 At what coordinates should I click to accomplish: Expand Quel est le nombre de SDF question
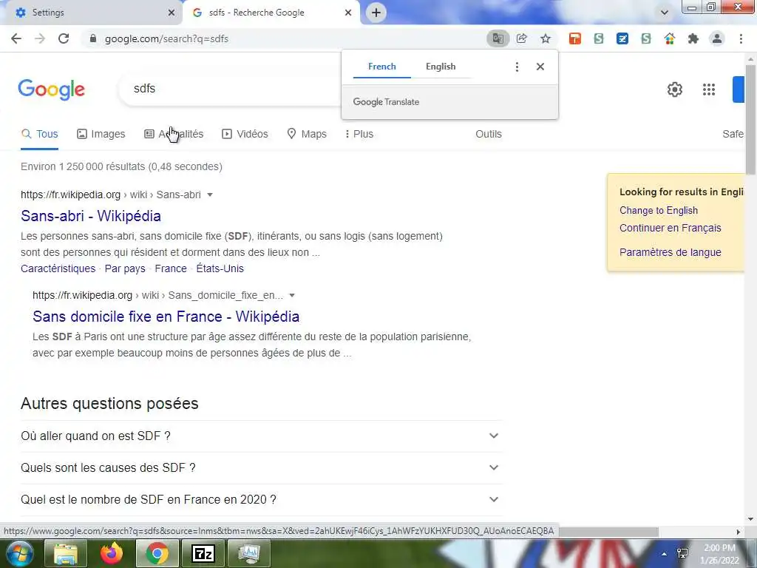262,499
